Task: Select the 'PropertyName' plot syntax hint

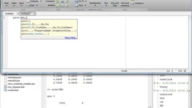Action: (49, 31)
